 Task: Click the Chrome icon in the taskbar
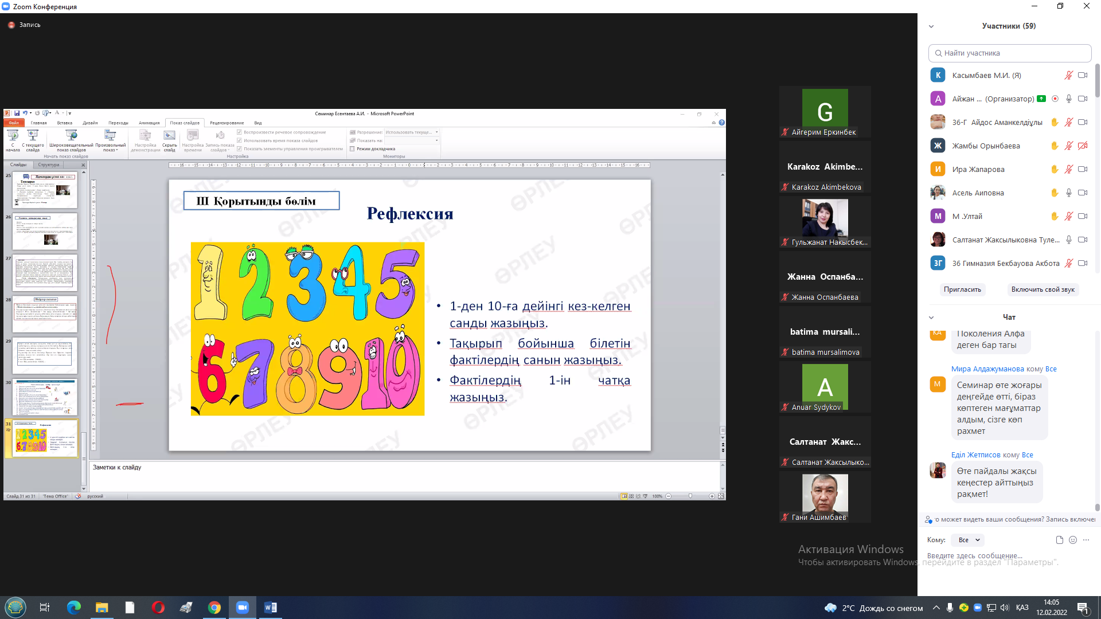pos(214,608)
